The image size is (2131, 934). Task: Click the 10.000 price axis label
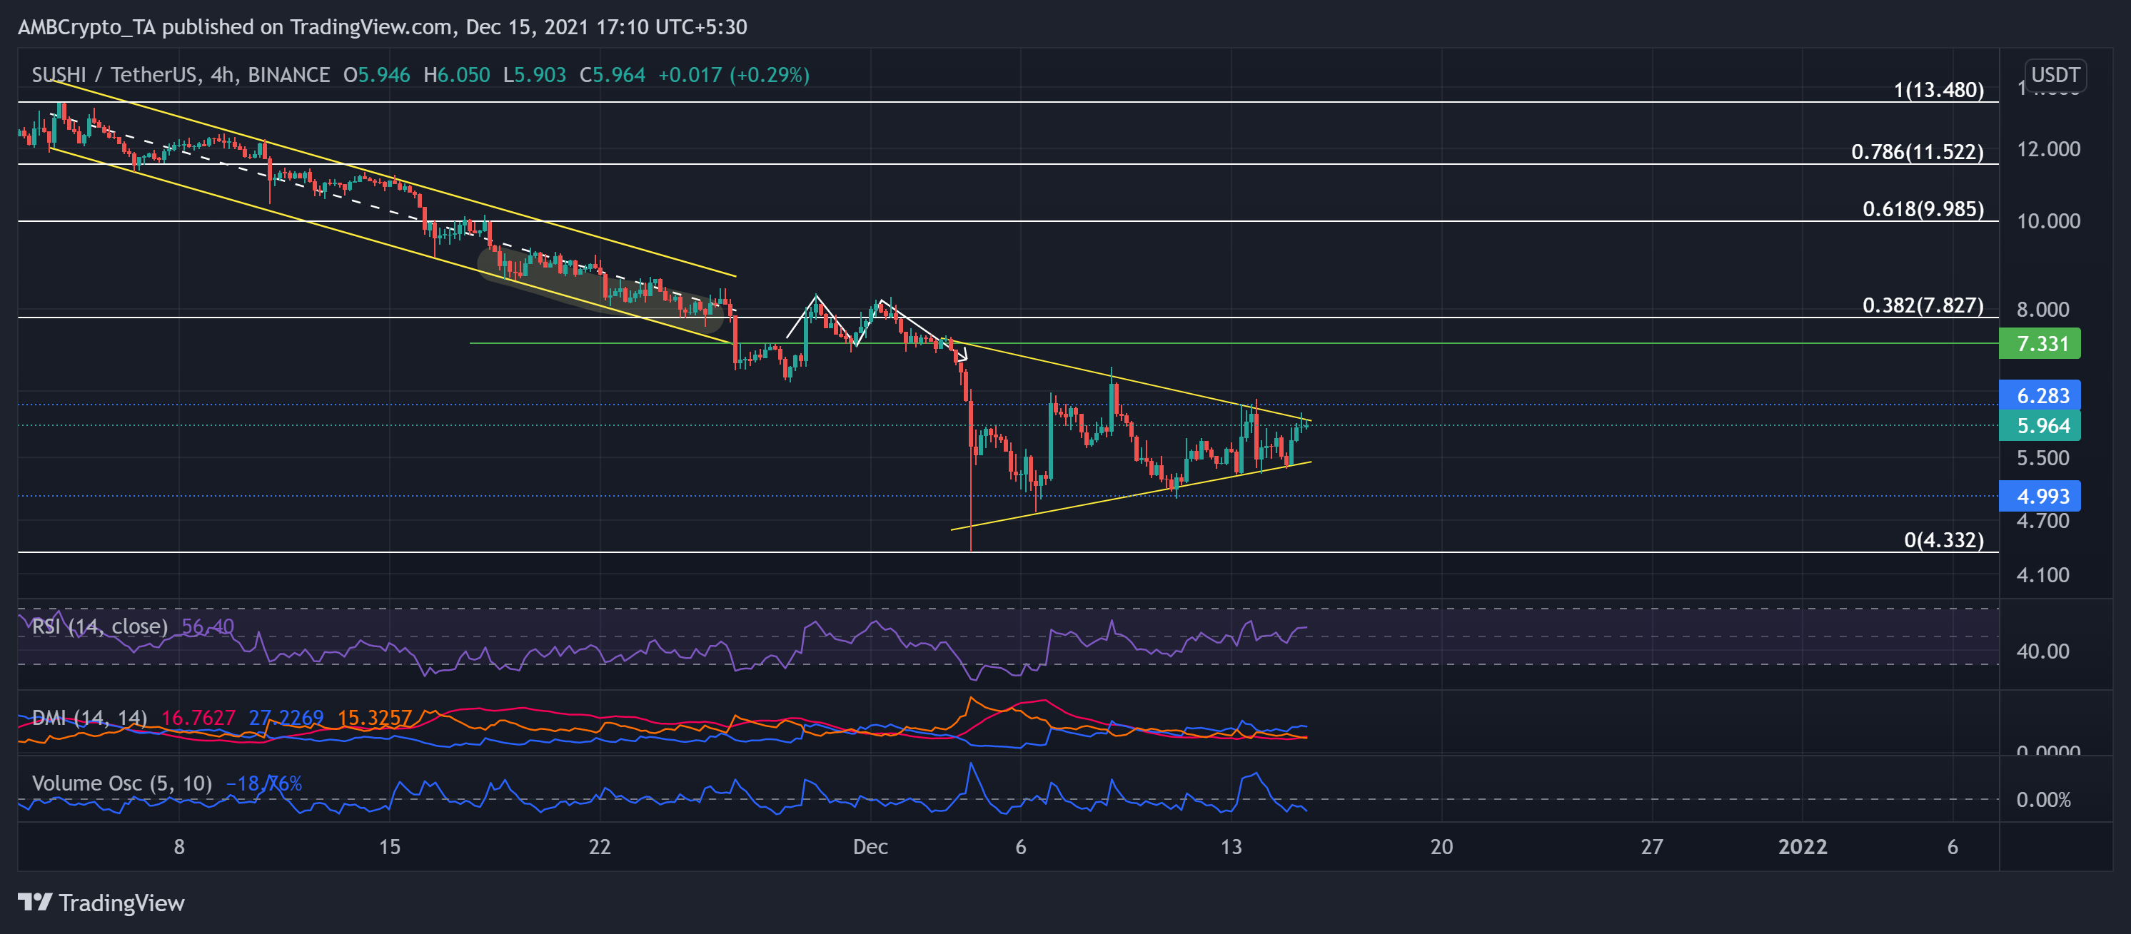(2048, 220)
